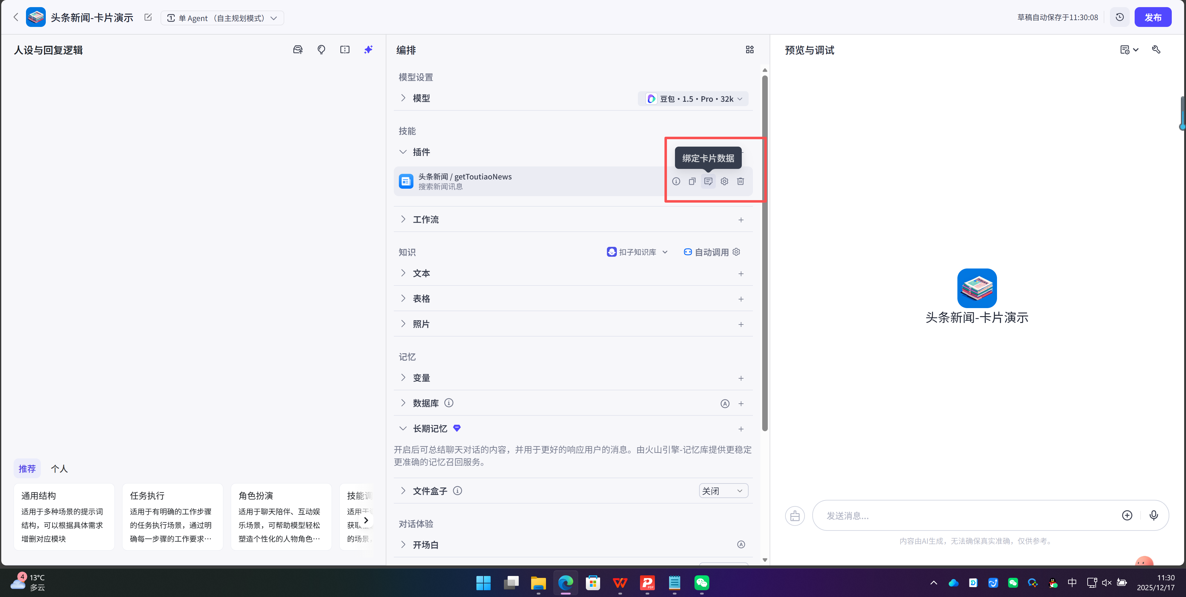Image resolution: width=1186 pixels, height=597 pixels.
Task: Open version history in the top toolbar
Action: [x=1120, y=17]
